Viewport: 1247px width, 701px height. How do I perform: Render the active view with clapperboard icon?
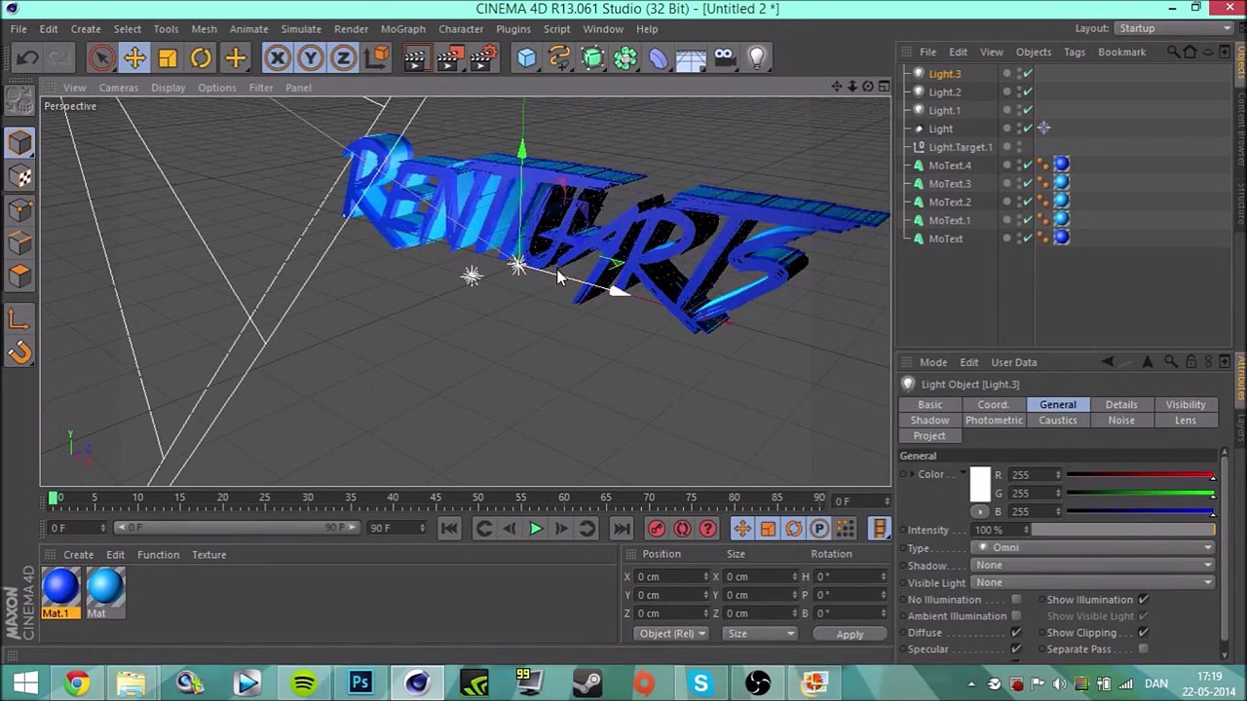(415, 57)
